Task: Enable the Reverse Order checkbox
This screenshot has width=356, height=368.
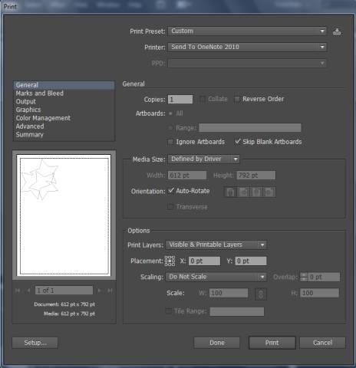Action: [237, 99]
